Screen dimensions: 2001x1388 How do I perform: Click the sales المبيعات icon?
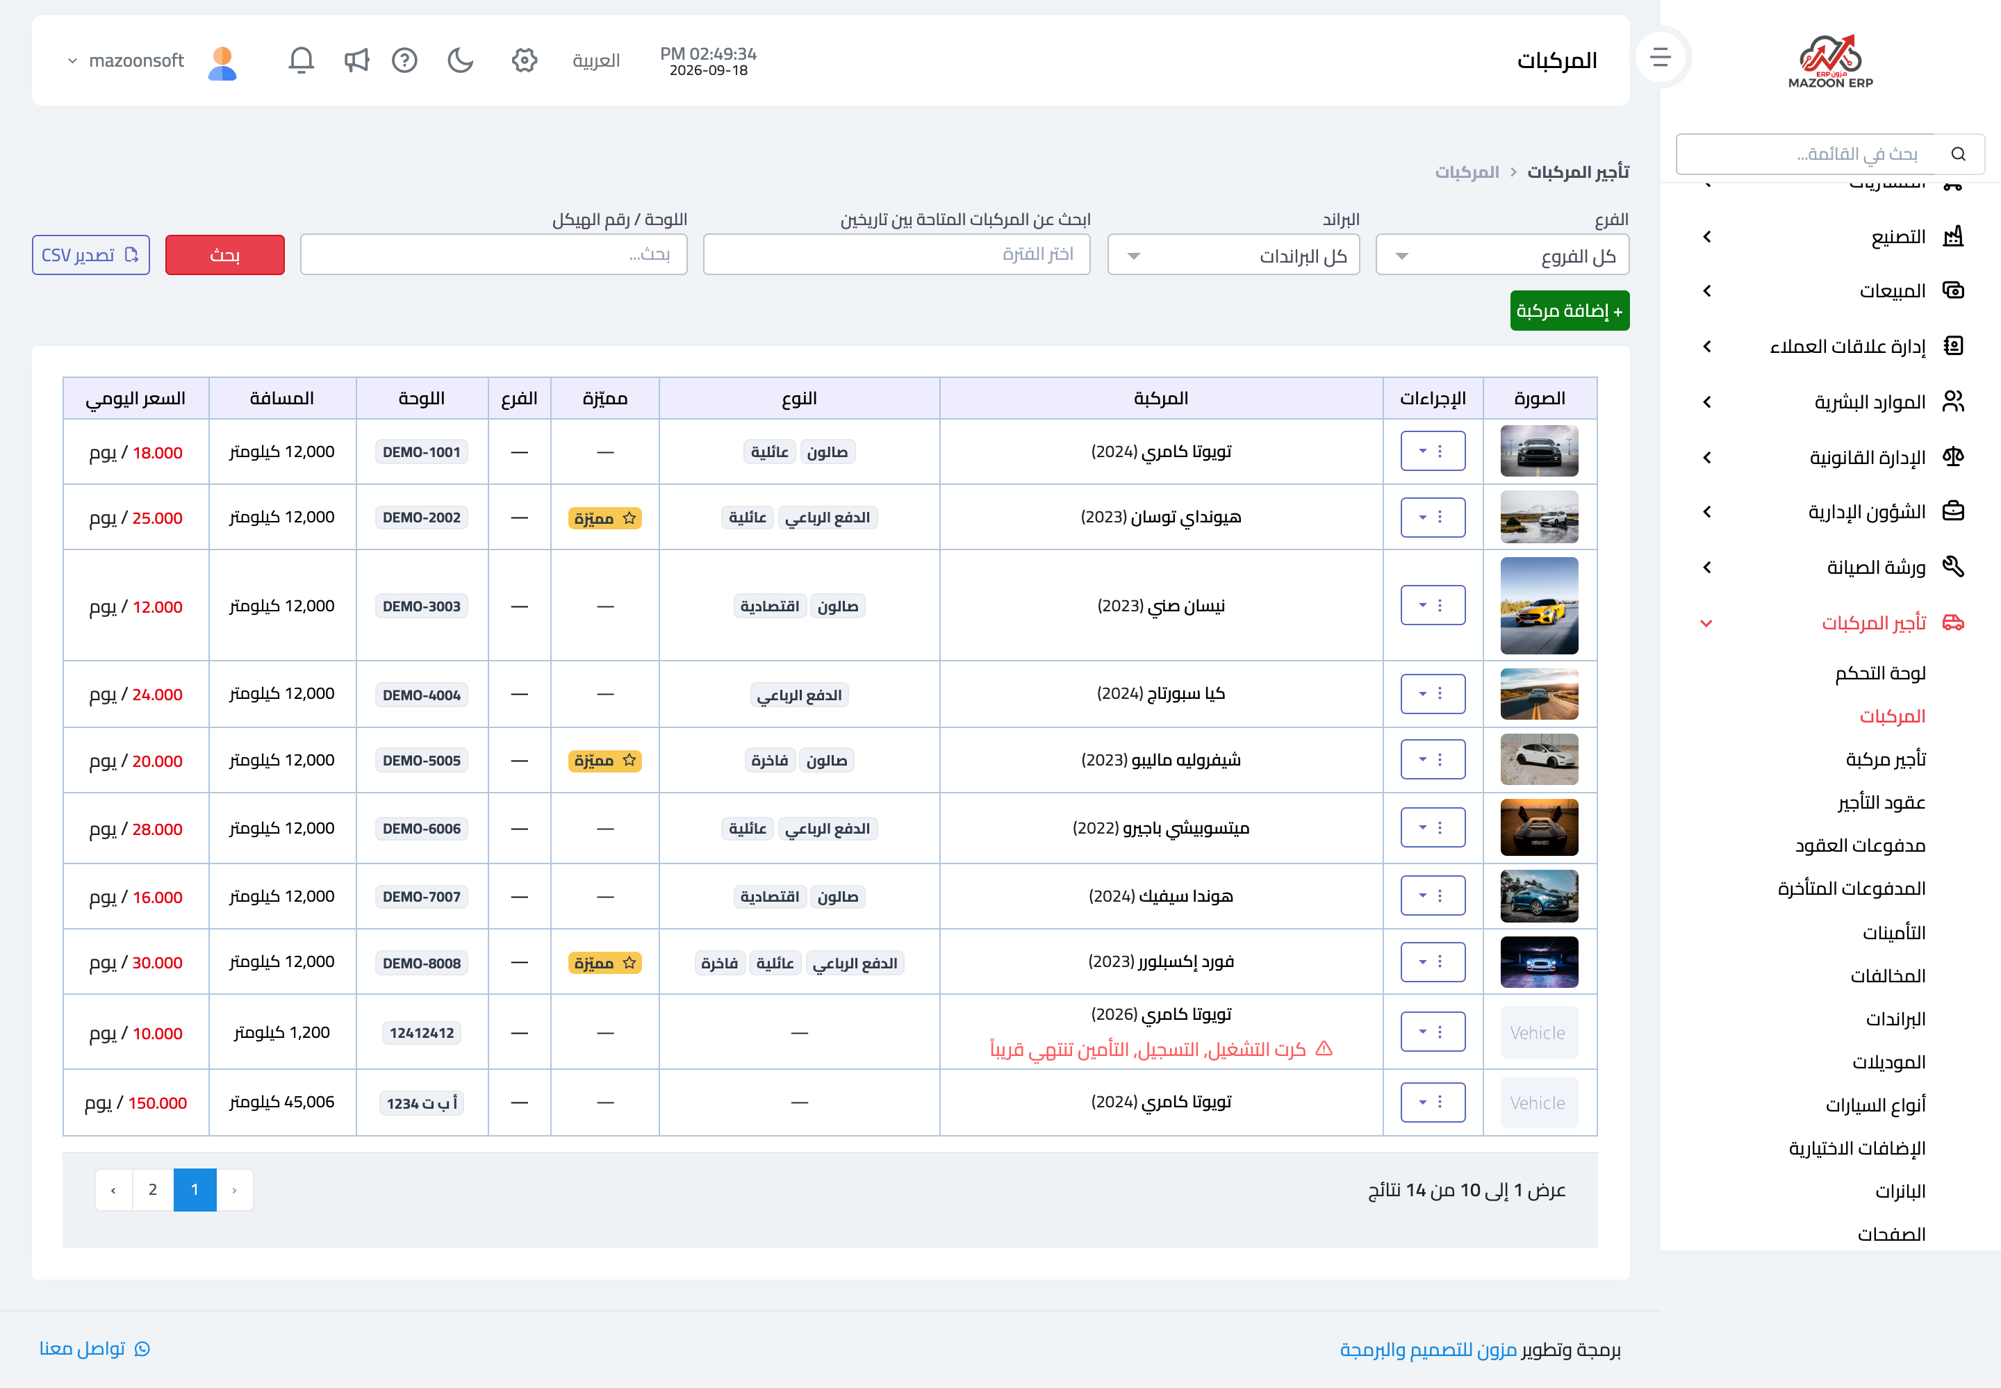tap(1953, 290)
